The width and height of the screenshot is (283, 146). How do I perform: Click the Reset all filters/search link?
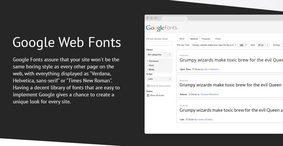(160, 86)
